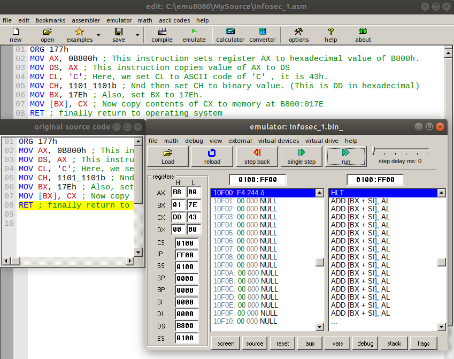Open a file with the open icon
Image resolution: width=454 pixels, height=359 pixels.
point(48,35)
